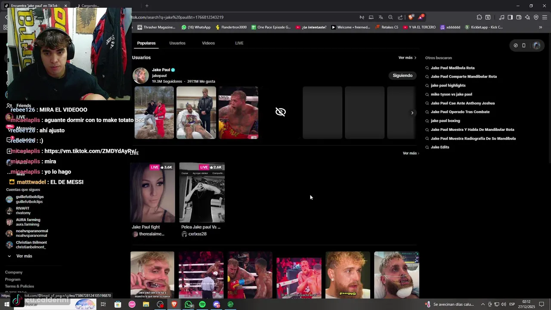Open the Brave Wallet icon
The image size is (551, 310).
(x=519, y=17)
